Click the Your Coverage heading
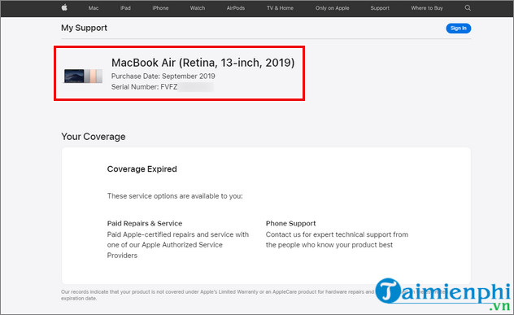The height and width of the screenshot is (315, 514). [x=94, y=137]
